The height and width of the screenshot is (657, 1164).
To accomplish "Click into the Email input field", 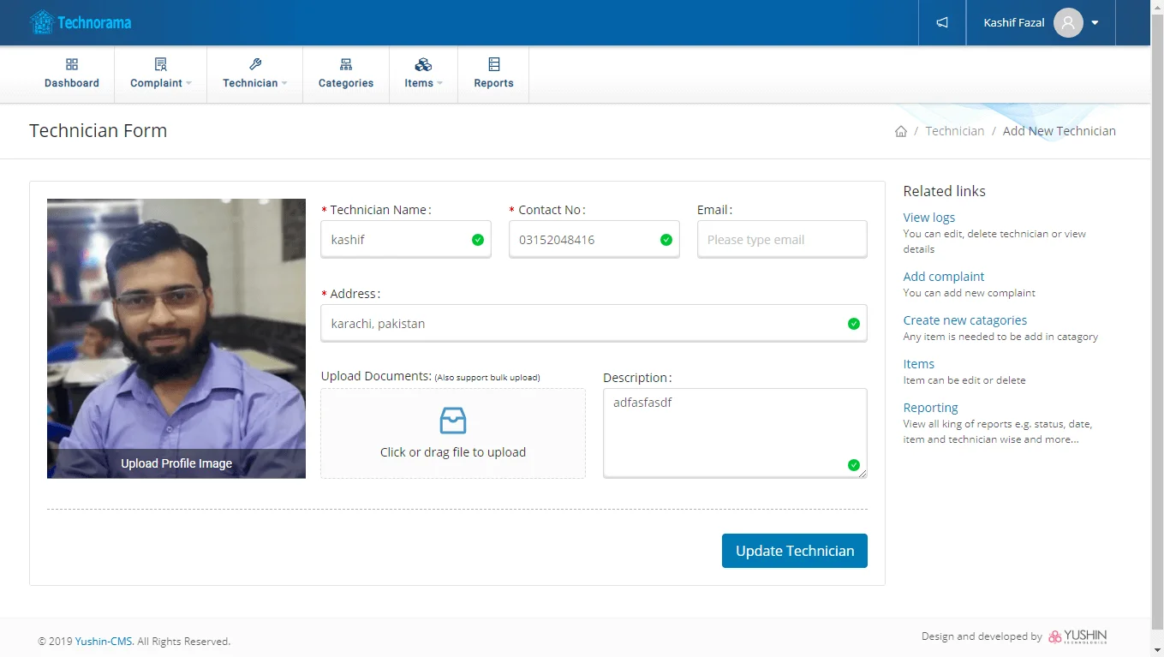I will (781, 240).
